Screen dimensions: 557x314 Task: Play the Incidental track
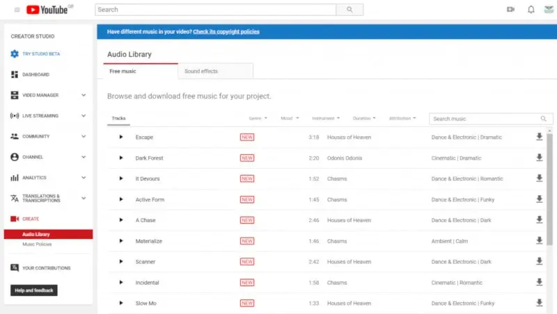120,282
